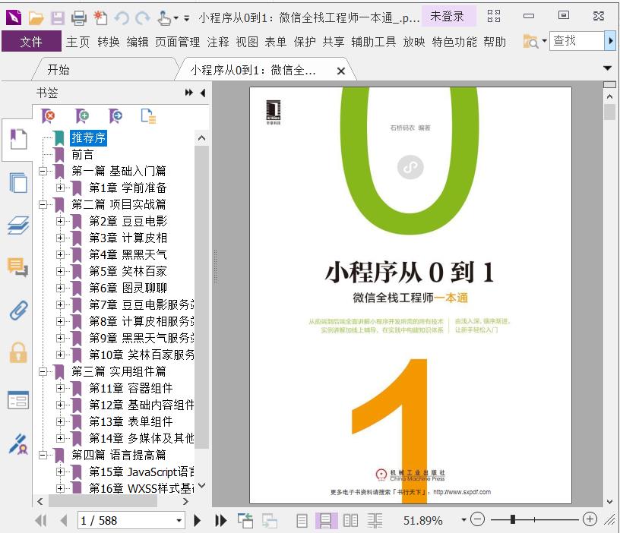This screenshot has height=533, width=620.
Task: Expand 第5章 笑林百家 bookmark
Action: coord(60,271)
